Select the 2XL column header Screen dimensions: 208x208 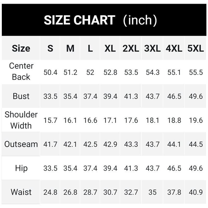pyautogui.click(x=131, y=48)
